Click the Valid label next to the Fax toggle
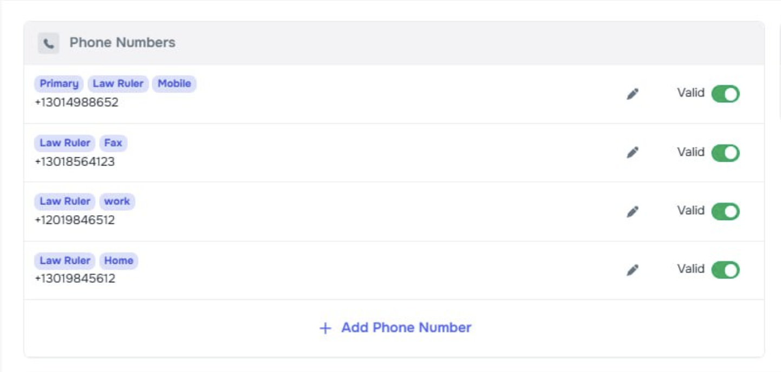Image resolution: width=781 pixels, height=372 pixels. coord(692,152)
